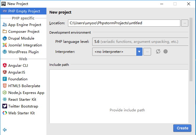Click the HTML5 Boilerplate icon
The height and width of the screenshot is (135, 196).
coord(5,86)
